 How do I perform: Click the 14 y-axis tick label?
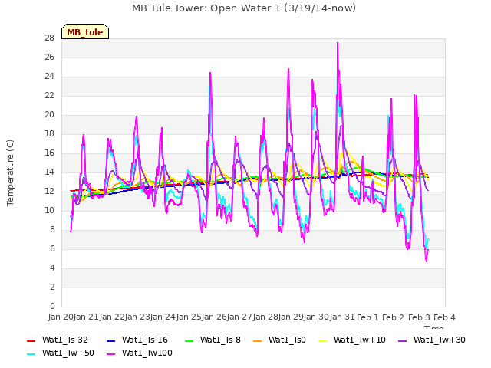tap(49, 172)
